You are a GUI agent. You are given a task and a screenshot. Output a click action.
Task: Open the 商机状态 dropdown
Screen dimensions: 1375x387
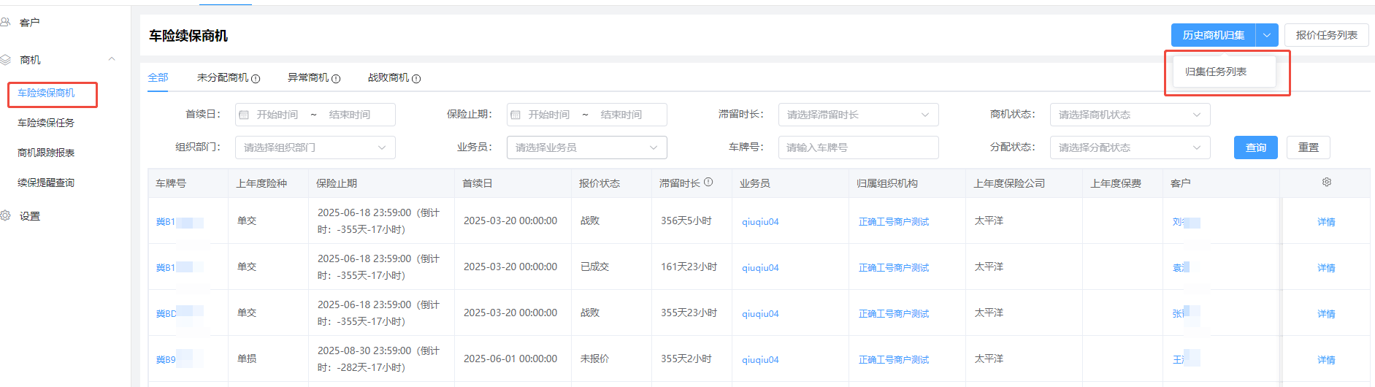[x=1130, y=115]
